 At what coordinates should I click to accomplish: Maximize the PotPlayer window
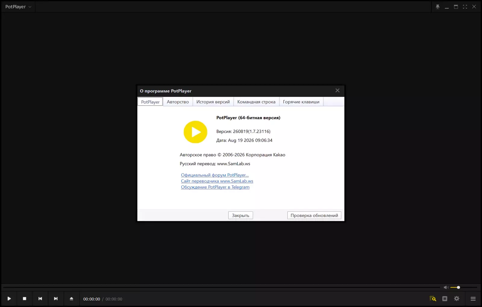456,7
